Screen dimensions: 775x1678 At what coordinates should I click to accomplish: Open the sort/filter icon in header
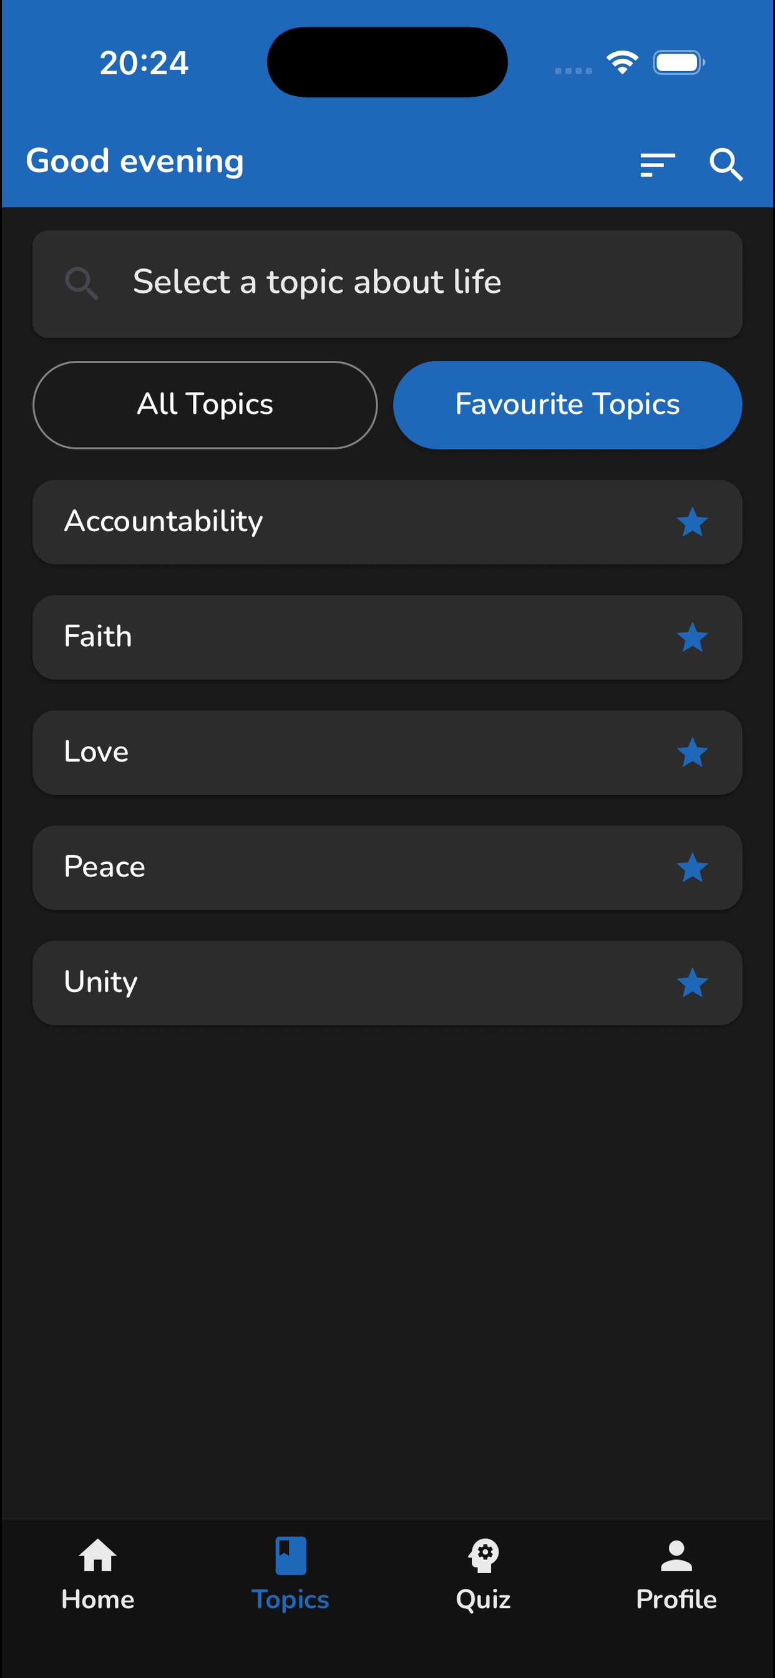point(656,164)
